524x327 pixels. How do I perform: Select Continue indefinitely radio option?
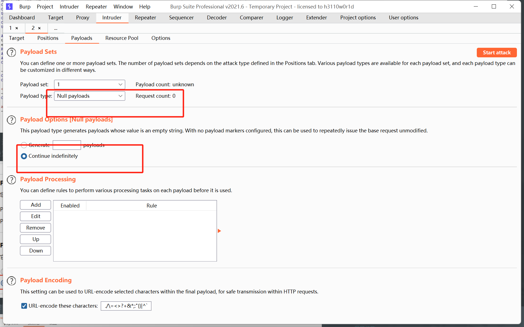click(x=24, y=156)
